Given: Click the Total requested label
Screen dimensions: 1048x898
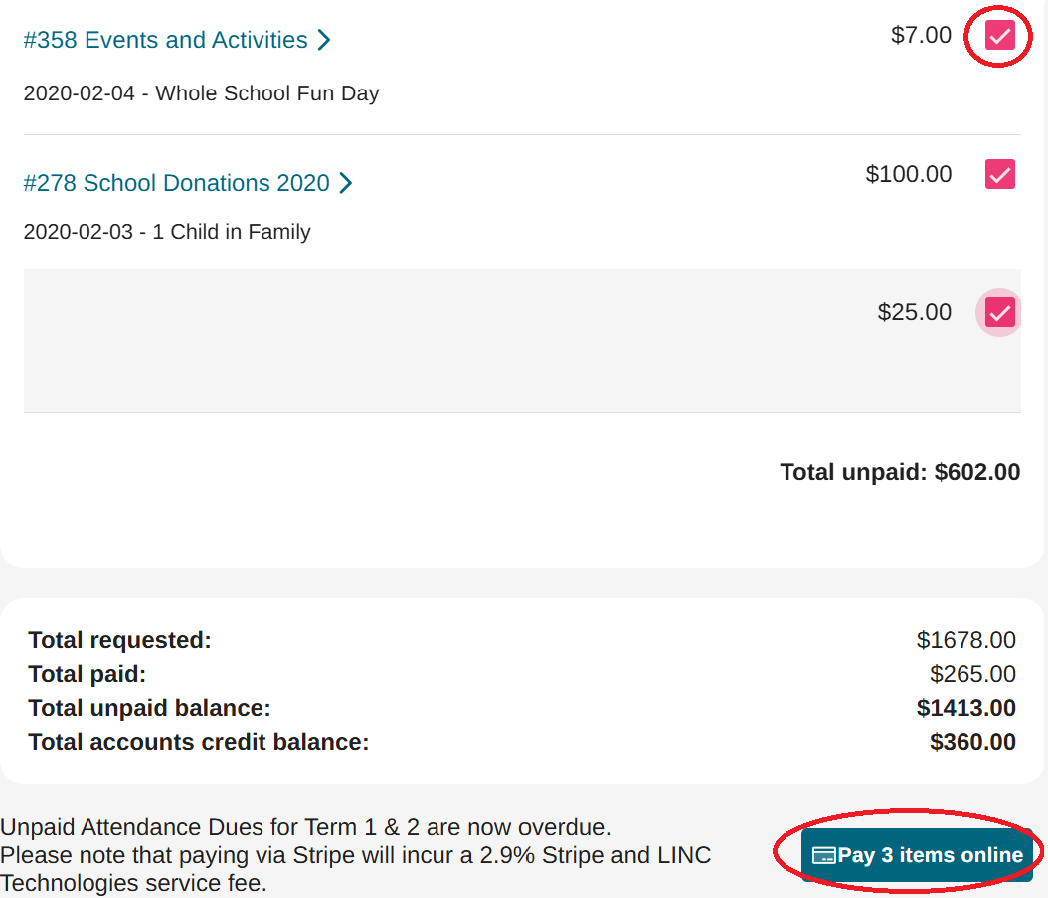Looking at the screenshot, I should point(119,640).
